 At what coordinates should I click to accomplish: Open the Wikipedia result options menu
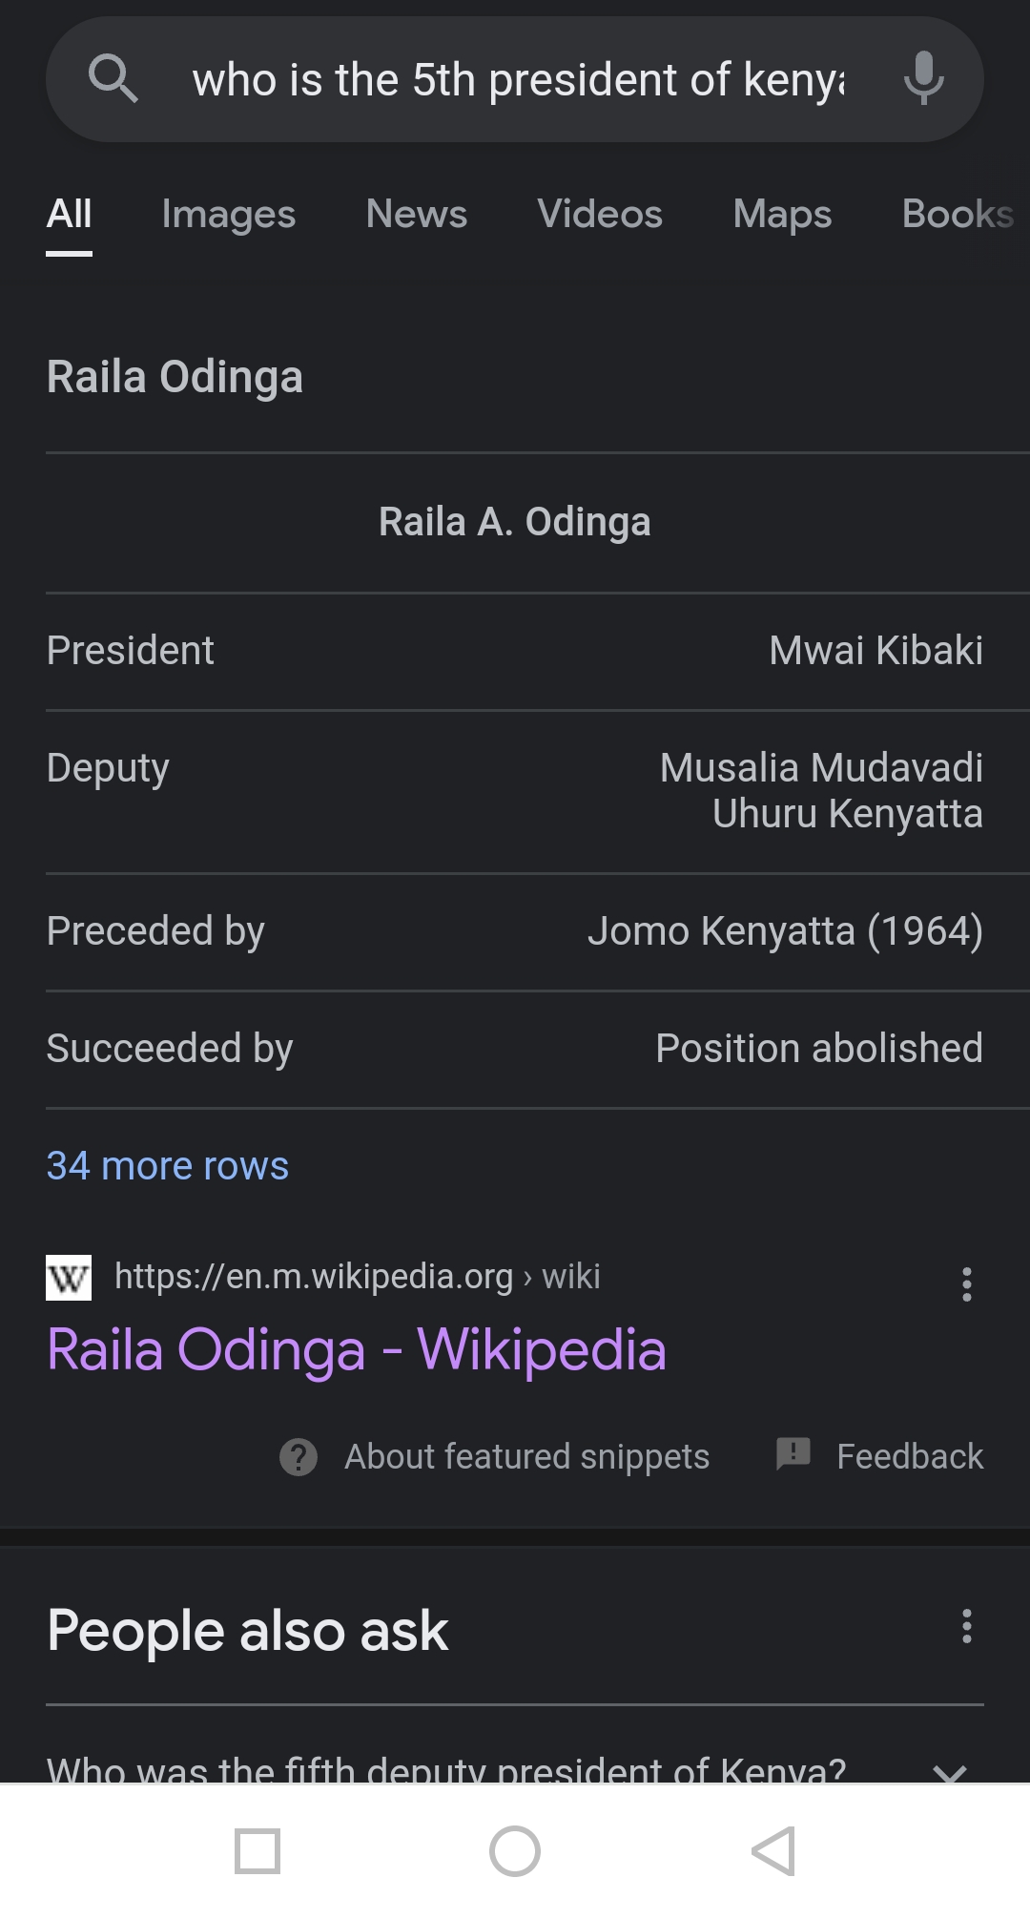(966, 1284)
